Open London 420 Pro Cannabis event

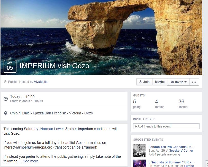(171, 147)
